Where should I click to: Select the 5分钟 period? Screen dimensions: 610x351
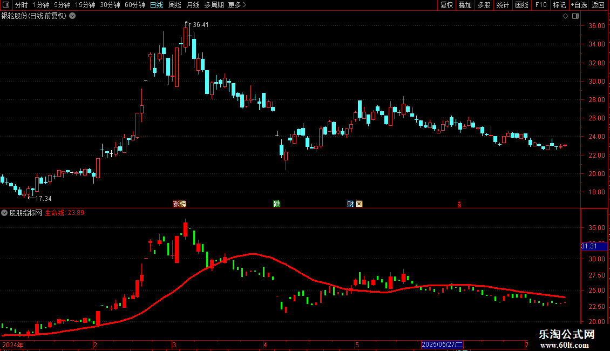(x=62, y=5)
